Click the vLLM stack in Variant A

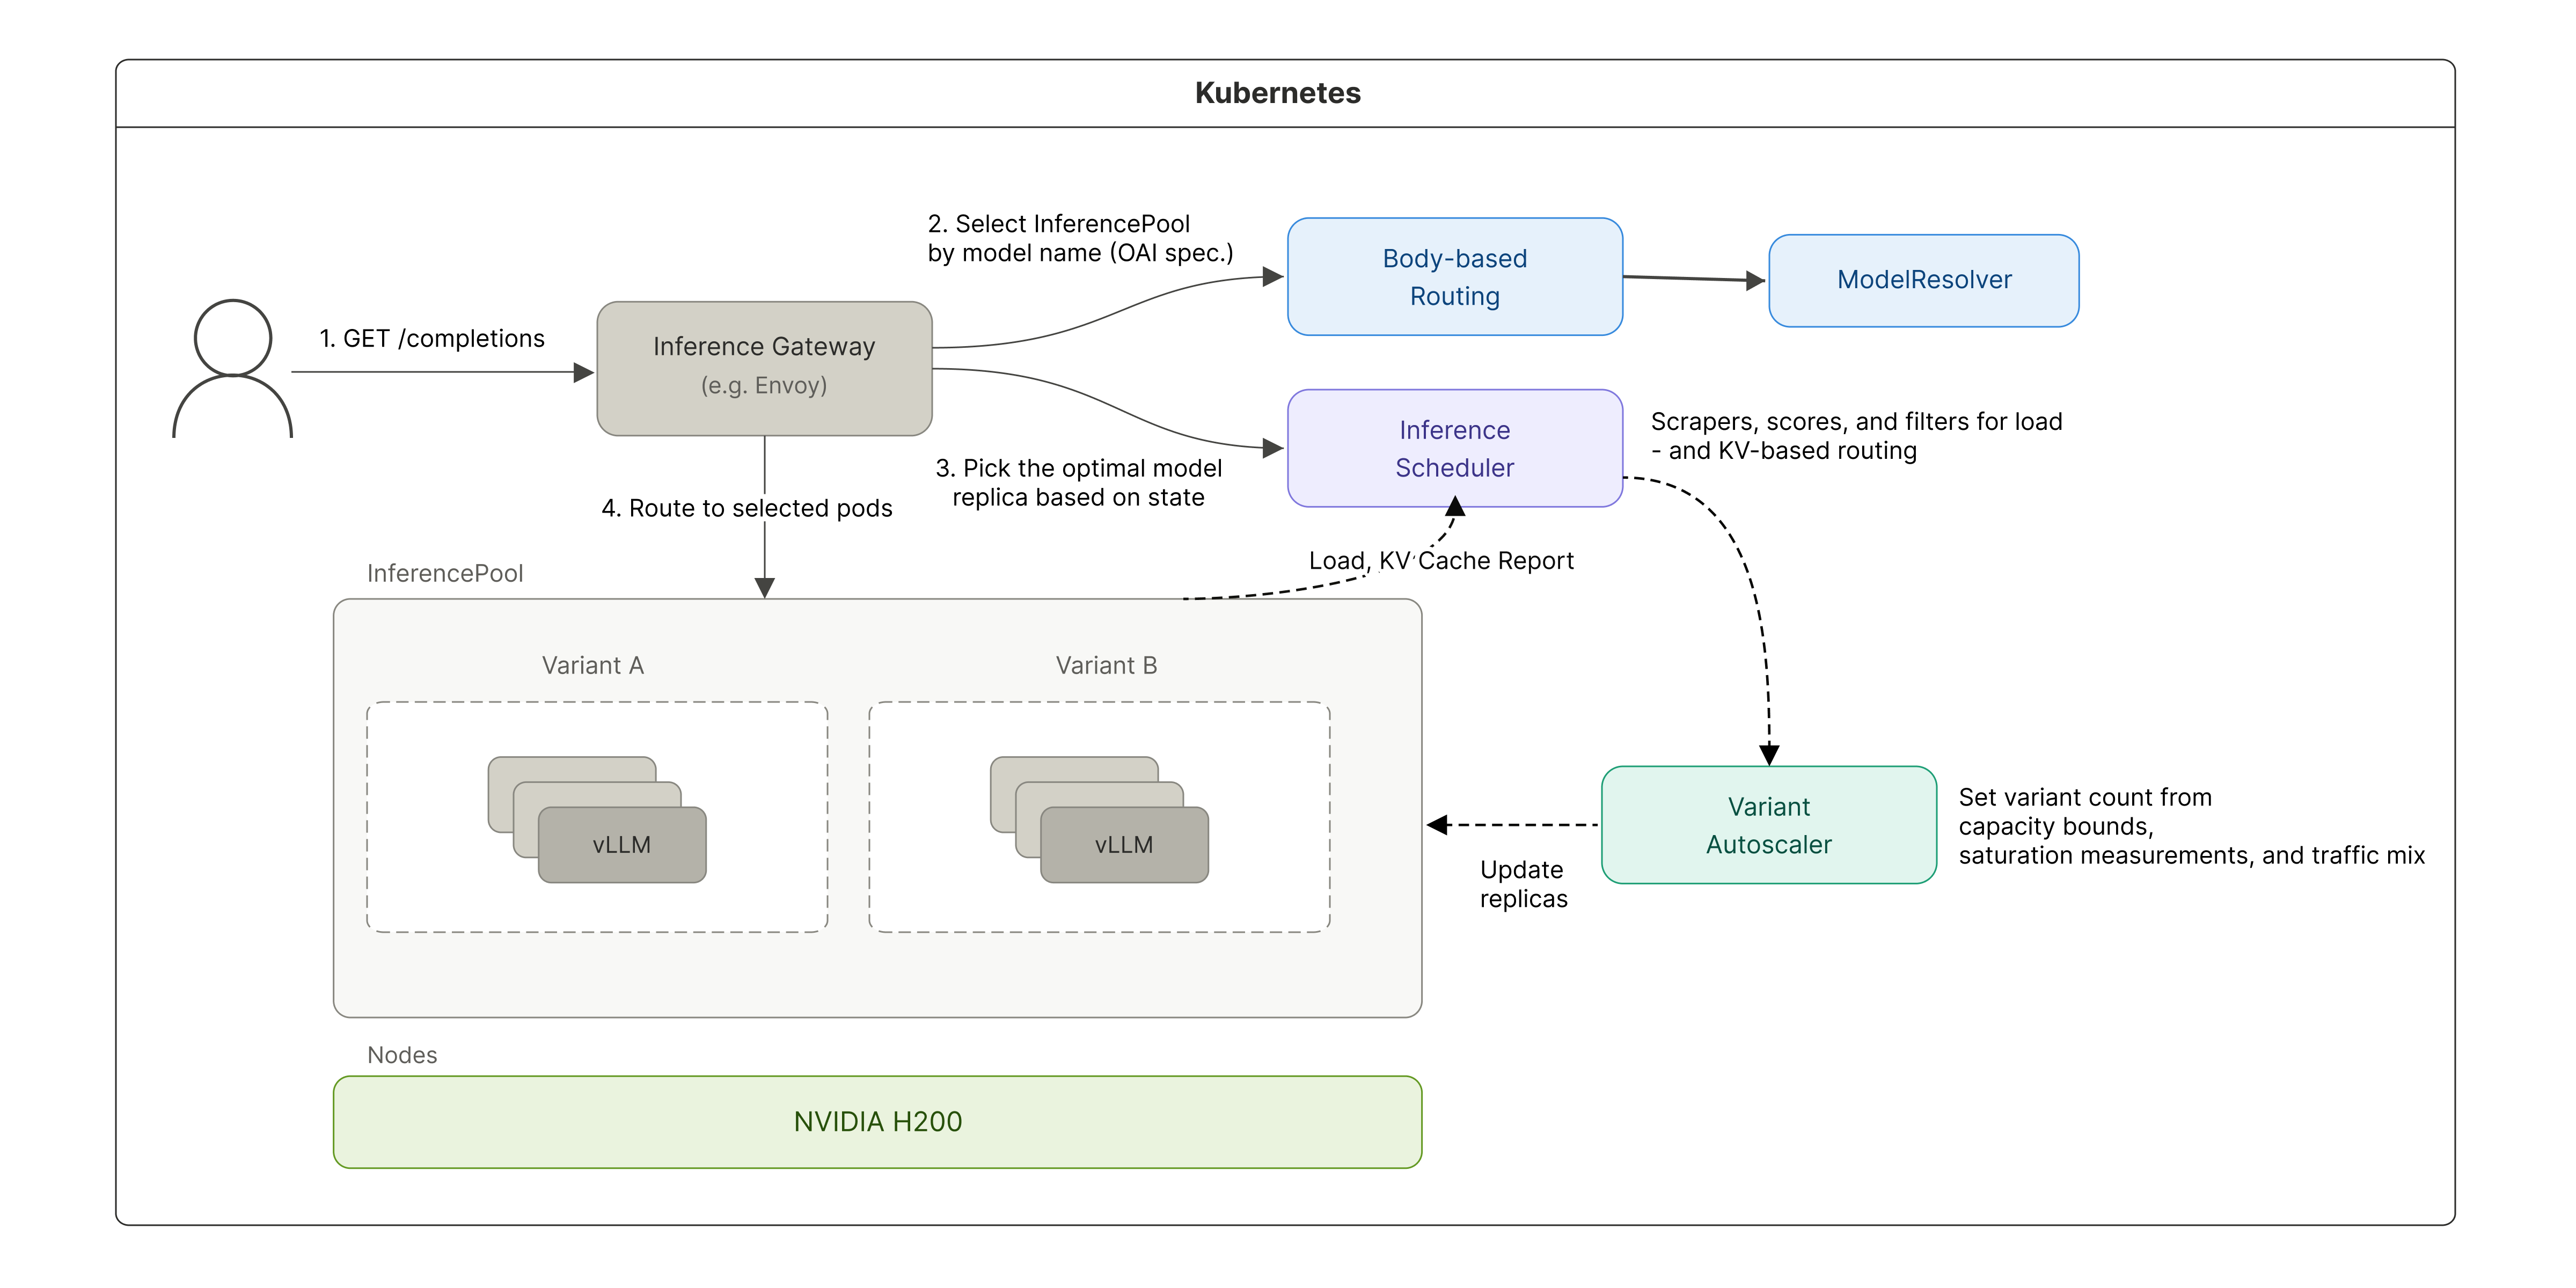[x=621, y=844]
